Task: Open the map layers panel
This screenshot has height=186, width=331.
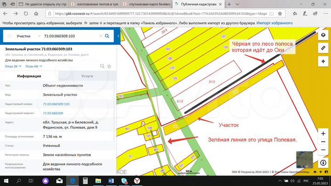Action: tap(323, 35)
